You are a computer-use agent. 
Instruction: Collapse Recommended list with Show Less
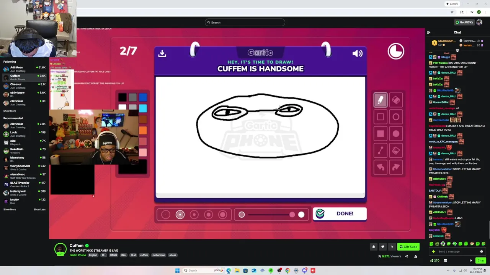[x=39, y=209]
